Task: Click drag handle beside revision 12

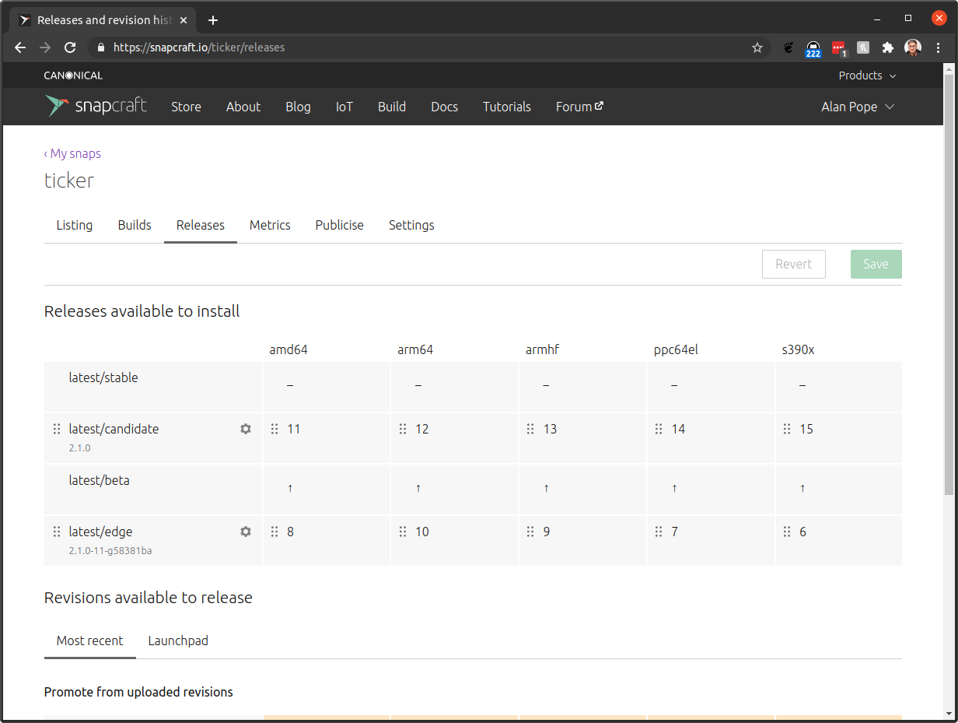Action: 403,429
